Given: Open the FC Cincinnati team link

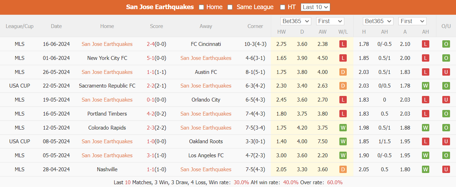Looking at the screenshot, I should (x=206, y=44).
